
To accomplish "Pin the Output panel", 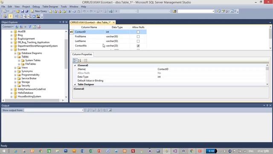I will point(267,106).
